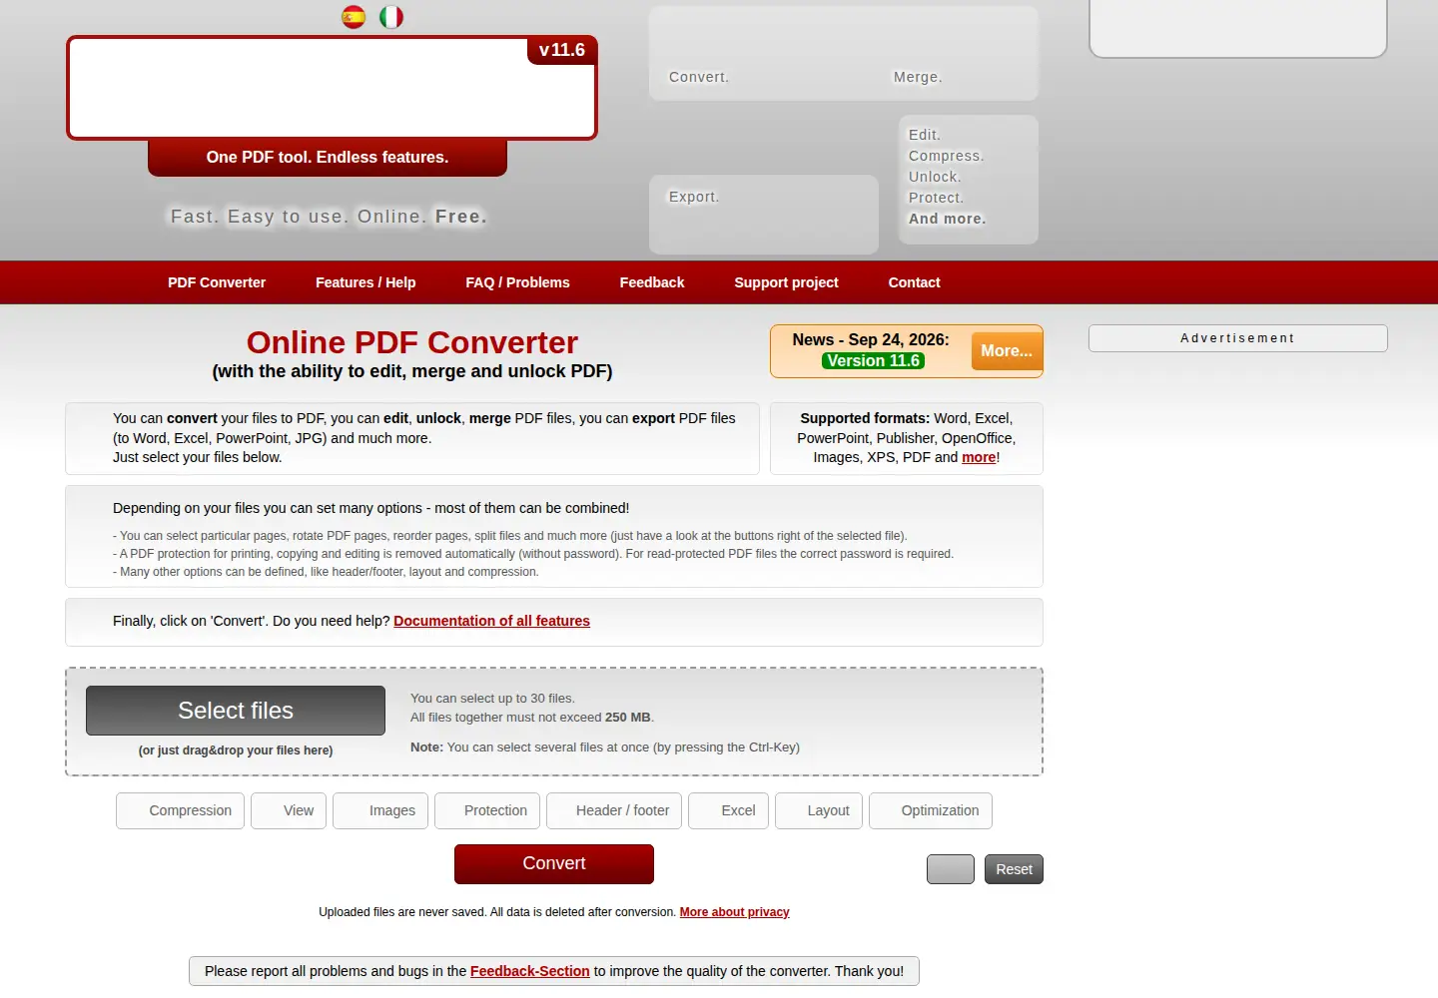Open Documentation of all features link

tap(491, 621)
